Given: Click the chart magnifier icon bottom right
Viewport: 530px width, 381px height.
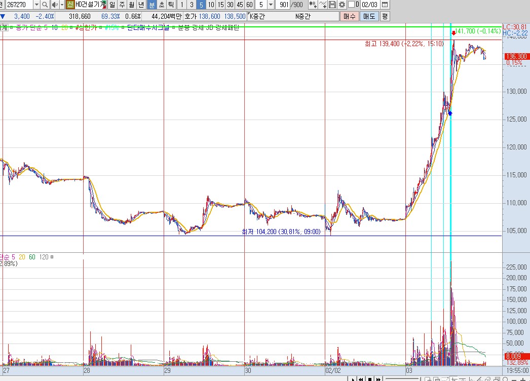Looking at the screenshot, I should tap(506, 378).
